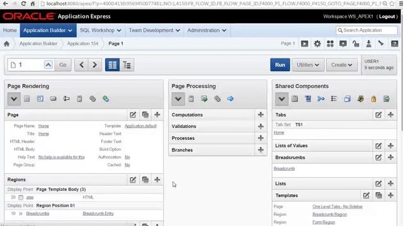Viewport: 403px width, 226px height.
Task: Expand Page Rendering show-all dropdown arrow
Action: coord(14,99)
